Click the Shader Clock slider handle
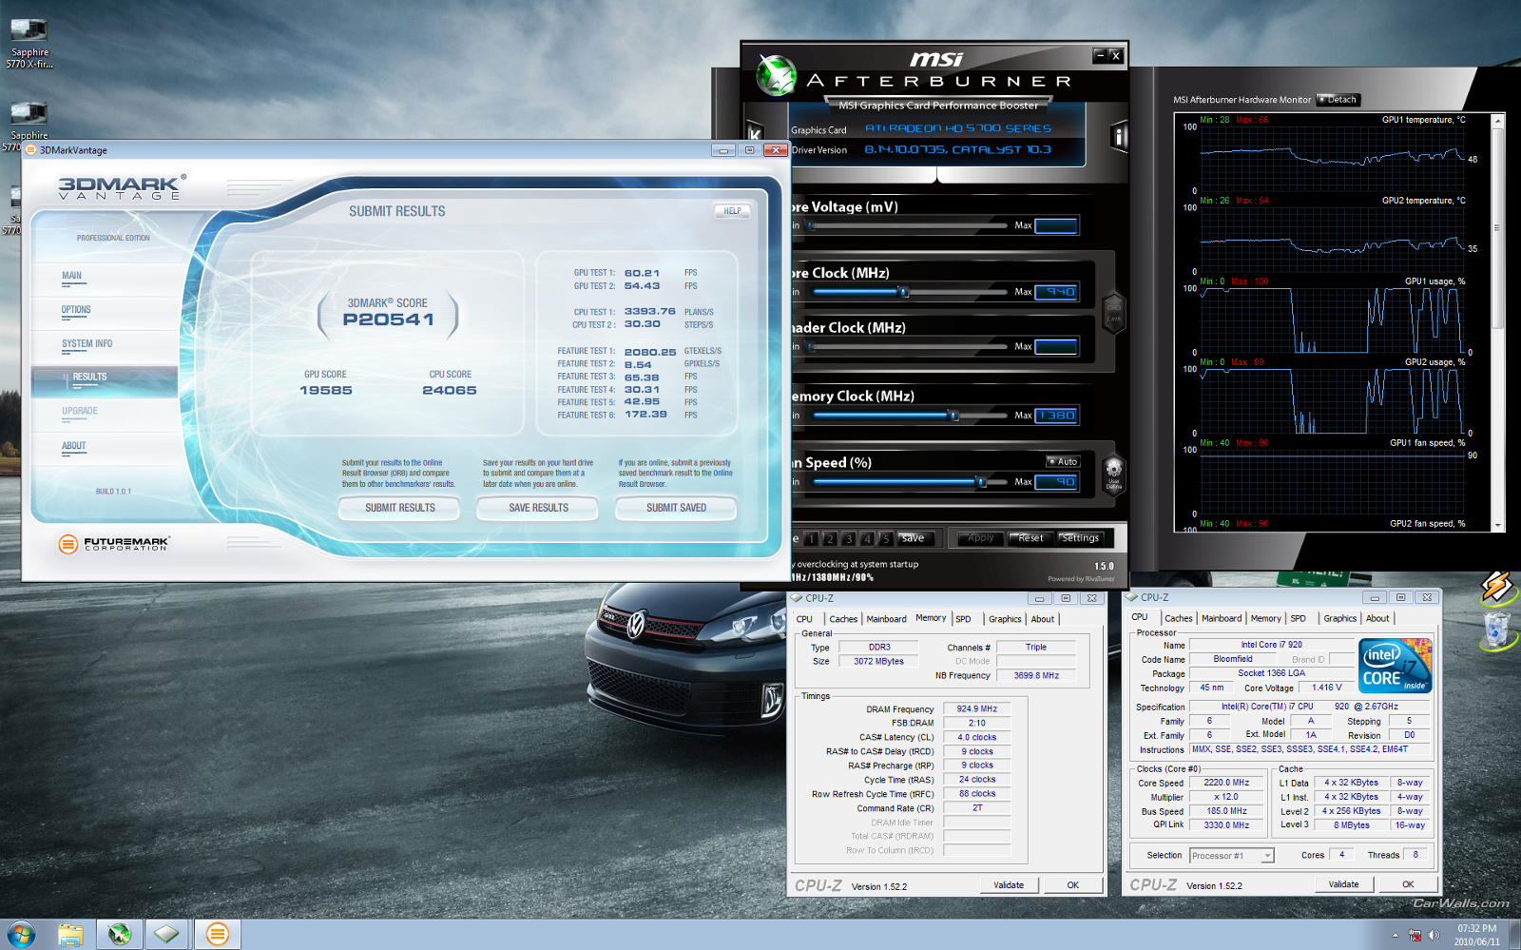Viewport: 1521px width, 950px height. pyautogui.click(x=810, y=346)
